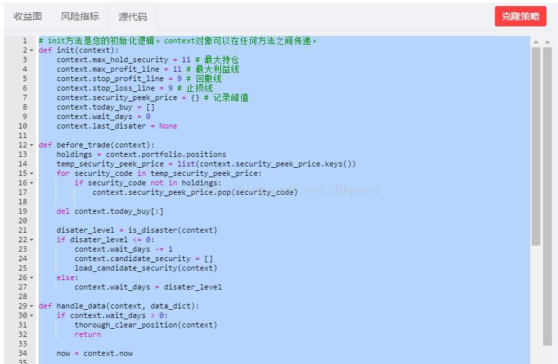Click 'del context.today_buy[:]' on line 19
The height and width of the screenshot is (364, 558).
click(110, 211)
